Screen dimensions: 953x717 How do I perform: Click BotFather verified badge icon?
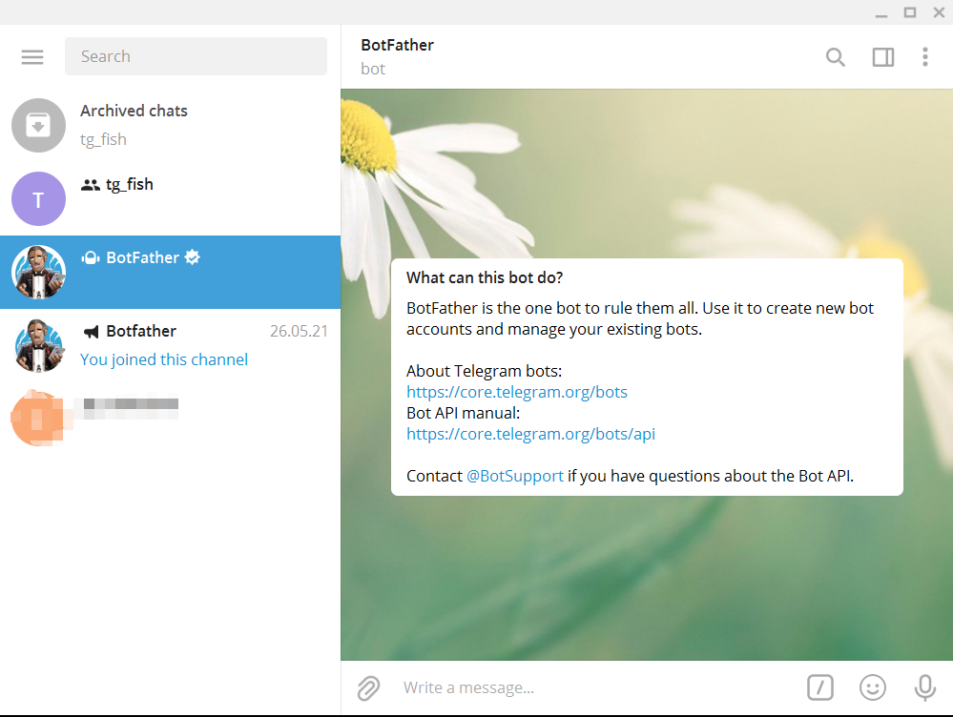192,257
